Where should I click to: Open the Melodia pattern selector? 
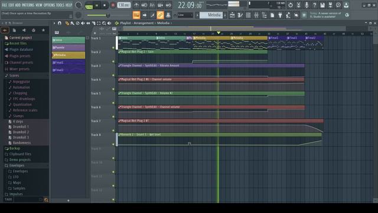point(211,15)
